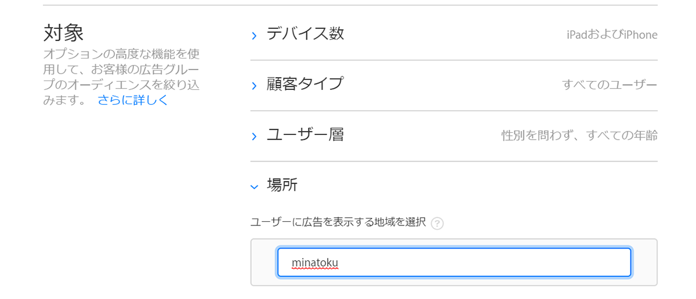
Task: Open the さらに詳しく link
Action: 133,100
